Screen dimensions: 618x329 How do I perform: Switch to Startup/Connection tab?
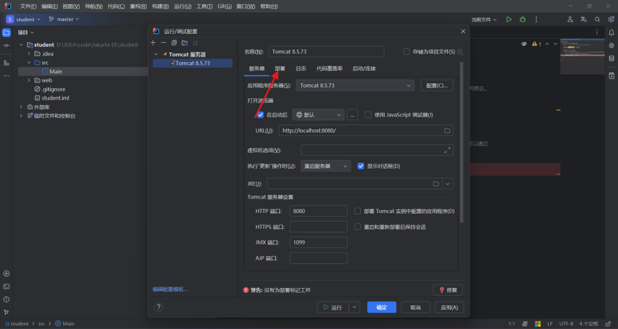(x=364, y=69)
